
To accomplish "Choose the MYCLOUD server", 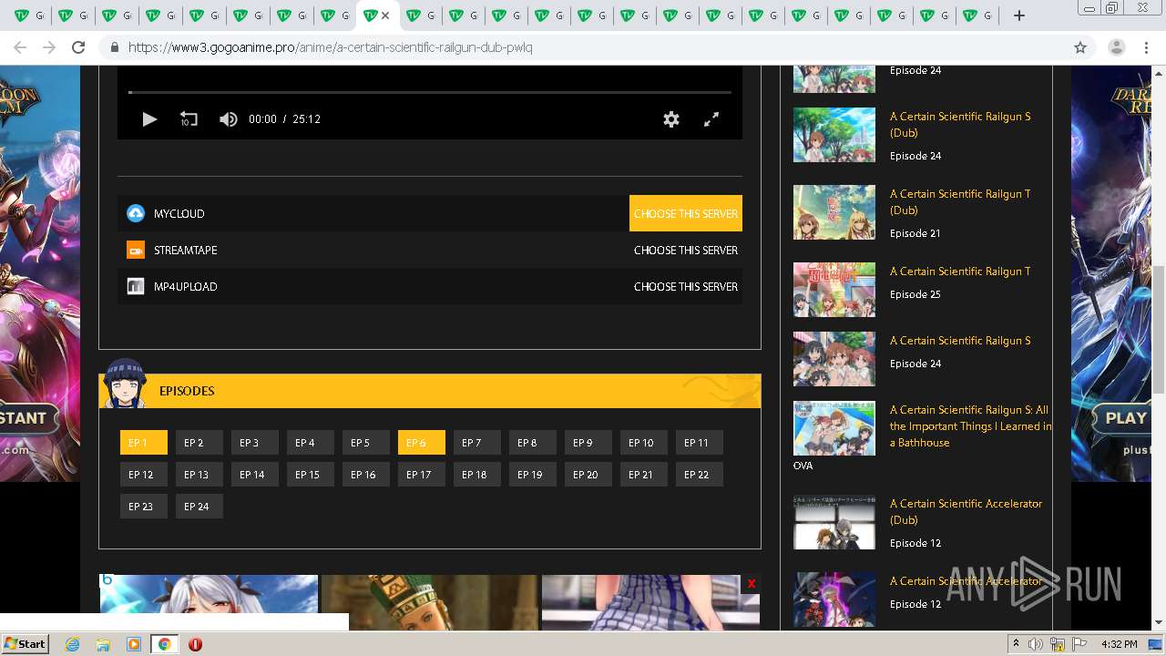I will [686, 213].
